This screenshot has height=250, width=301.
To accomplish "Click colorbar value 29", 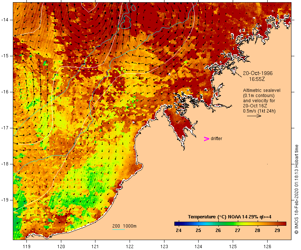I will (277, 231).
